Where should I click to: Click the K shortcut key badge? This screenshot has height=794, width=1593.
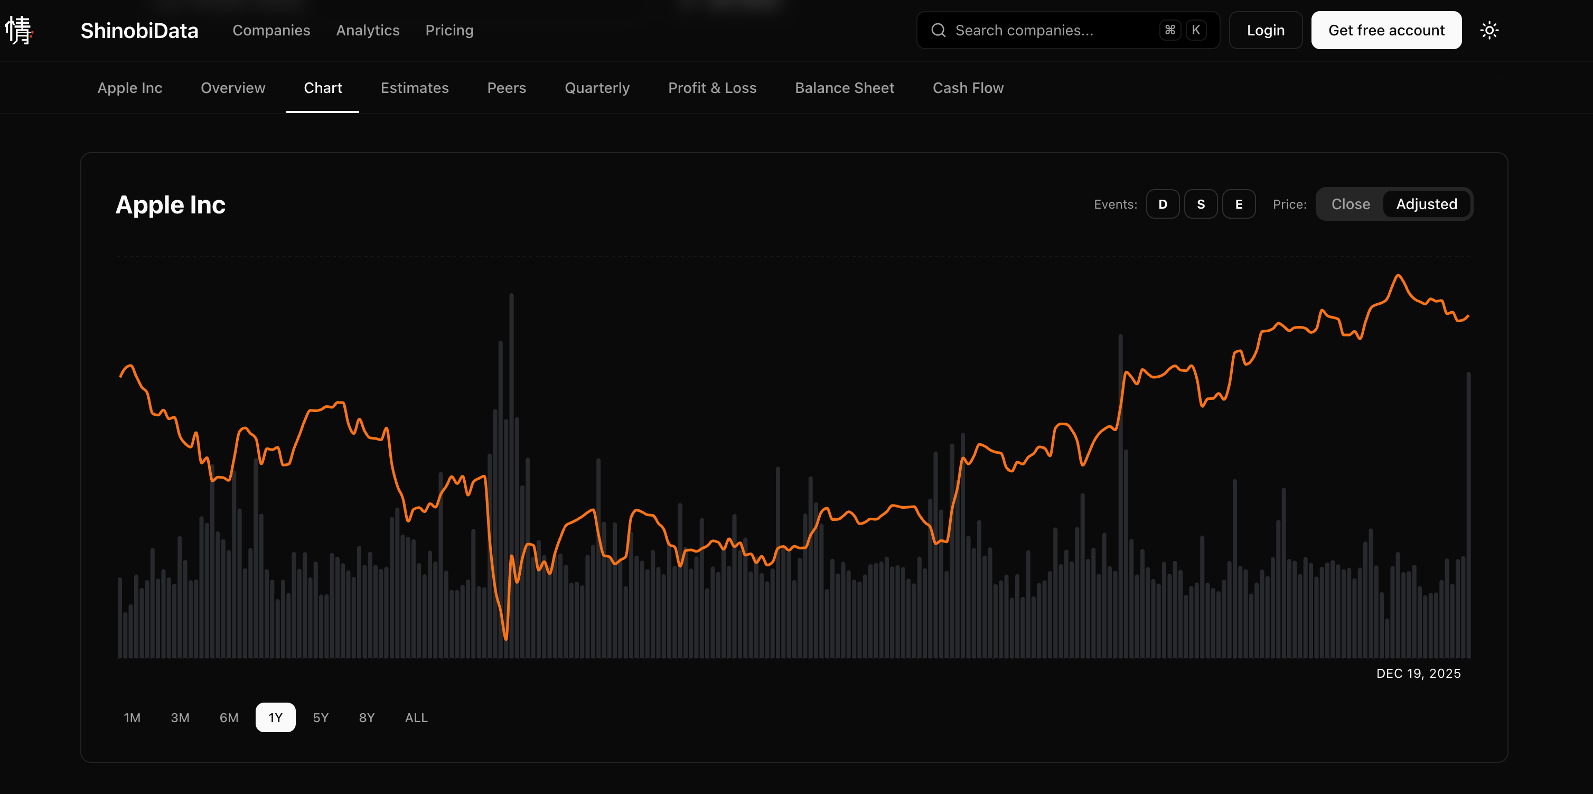(1196, 30)
